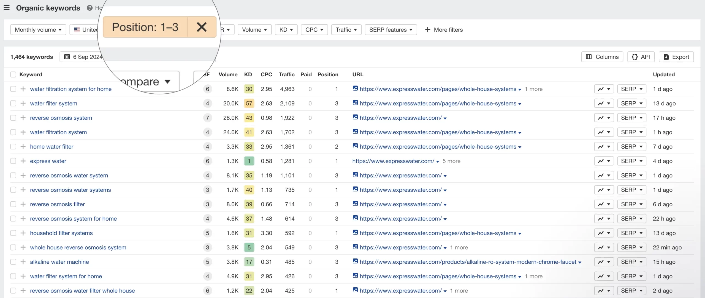This screenshot has width=705, height=298.
Task: Sort table by Position column header
Action: pos(328,74)
